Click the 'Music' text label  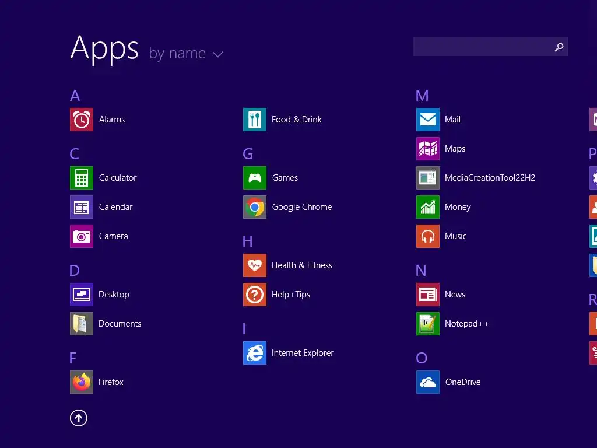(456, 236)
